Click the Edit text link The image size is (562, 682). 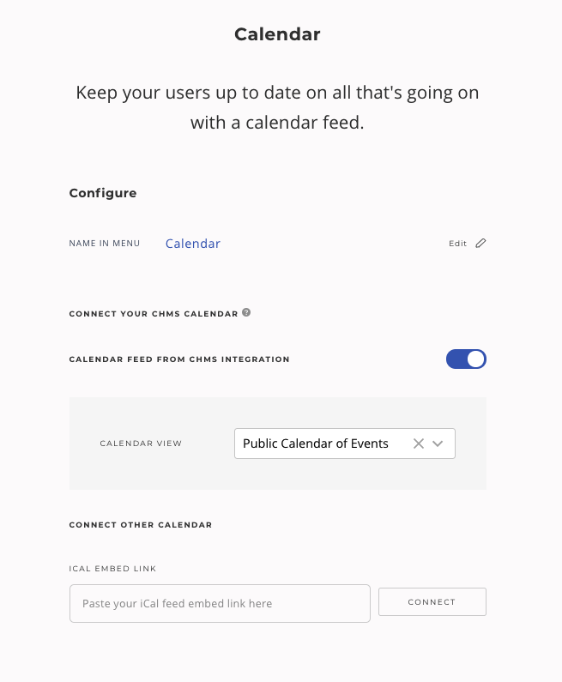457,244
